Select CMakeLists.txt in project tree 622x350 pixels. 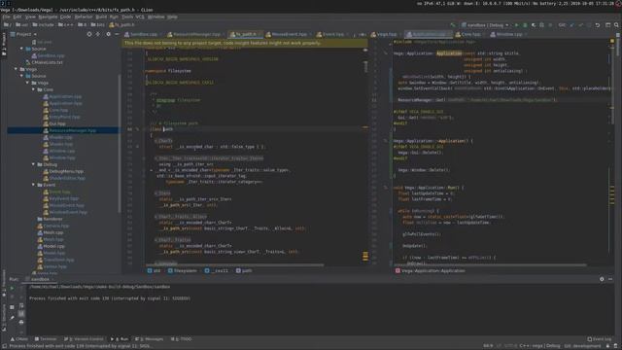pyautogui.click(x=44, y=62)
